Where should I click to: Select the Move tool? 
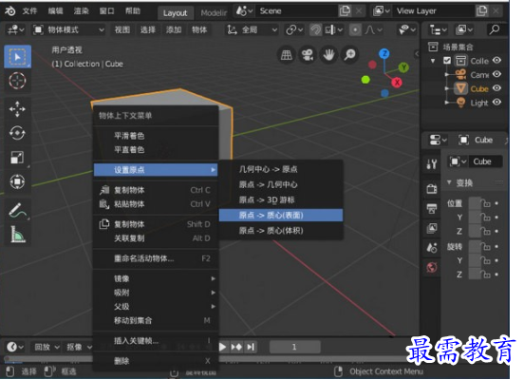tap(17, 109)
